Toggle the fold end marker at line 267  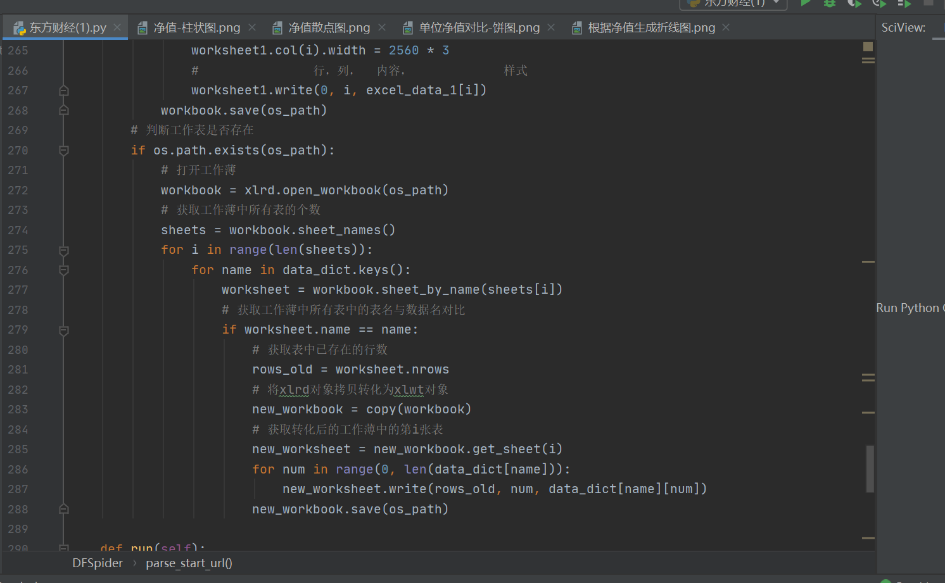63,91
